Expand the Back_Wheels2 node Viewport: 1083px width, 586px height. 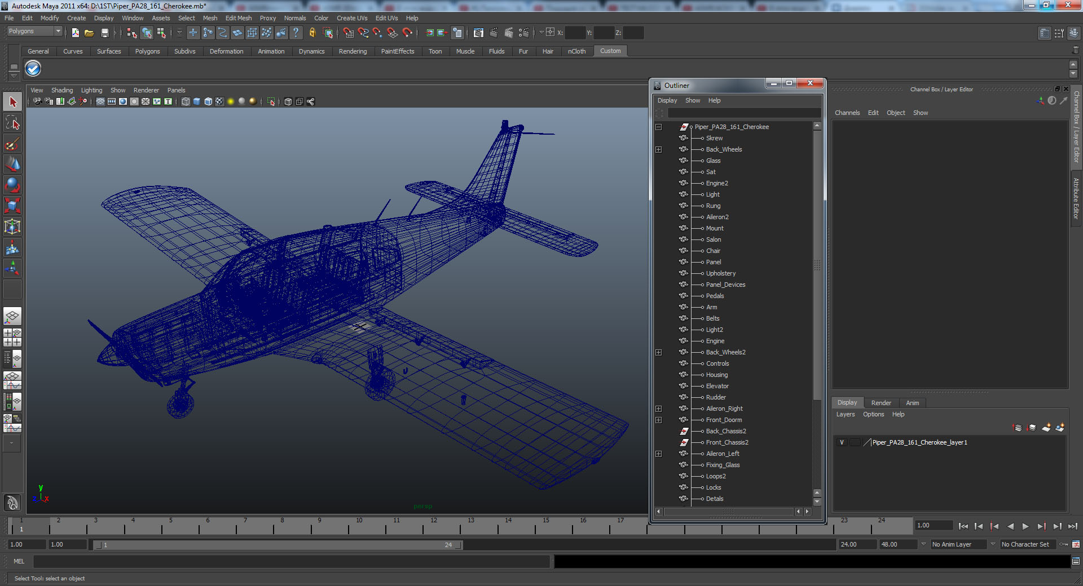[x=658, y=352]
